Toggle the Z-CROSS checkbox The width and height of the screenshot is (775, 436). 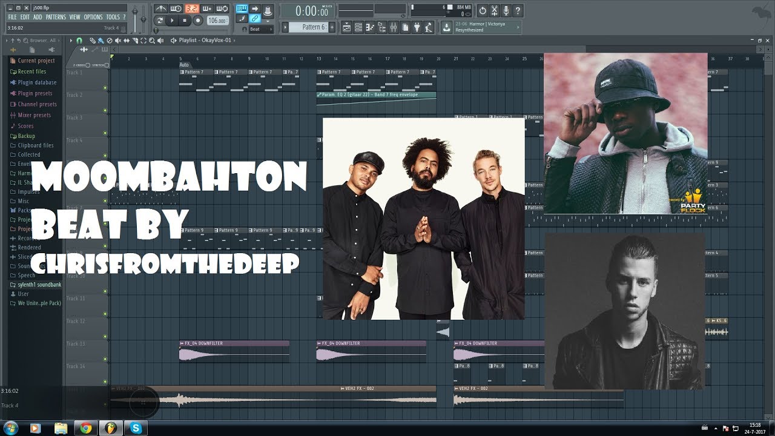(x=88, y=65)
